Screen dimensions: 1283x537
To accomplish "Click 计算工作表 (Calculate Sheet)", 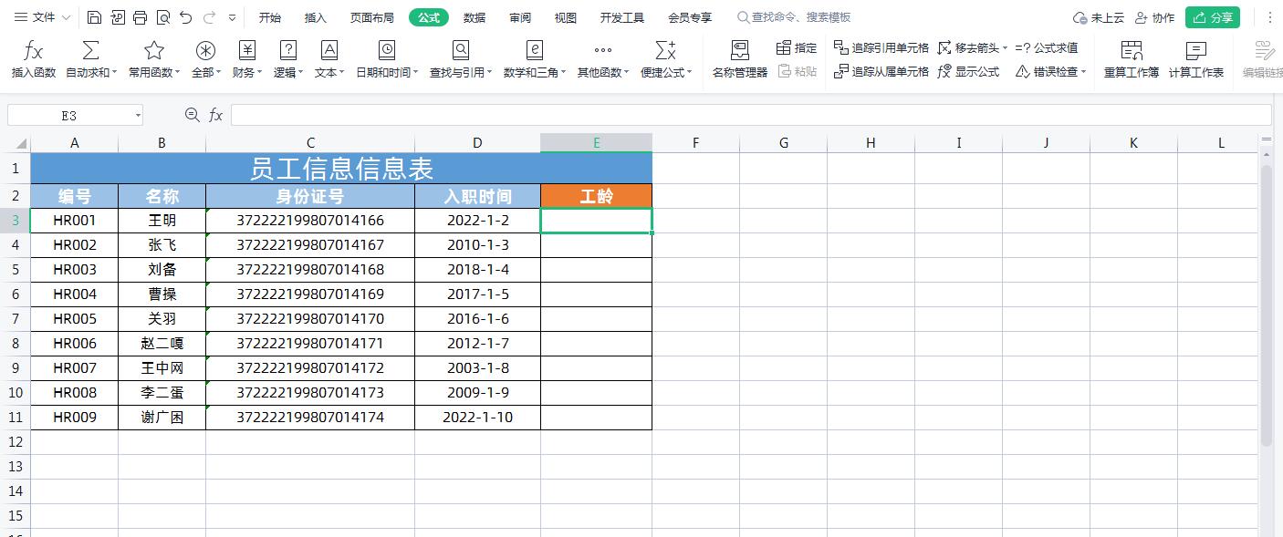I will (1195, 59).
